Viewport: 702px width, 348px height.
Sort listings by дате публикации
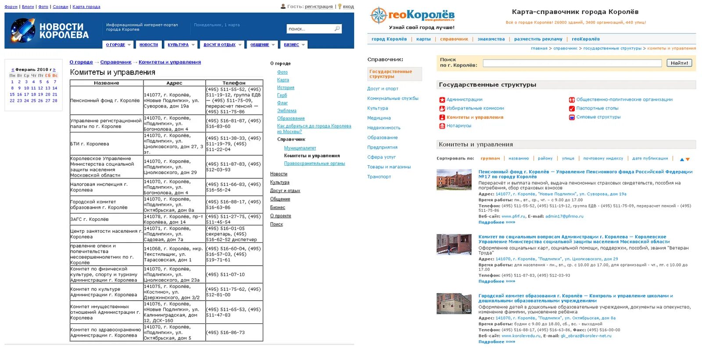650,159
